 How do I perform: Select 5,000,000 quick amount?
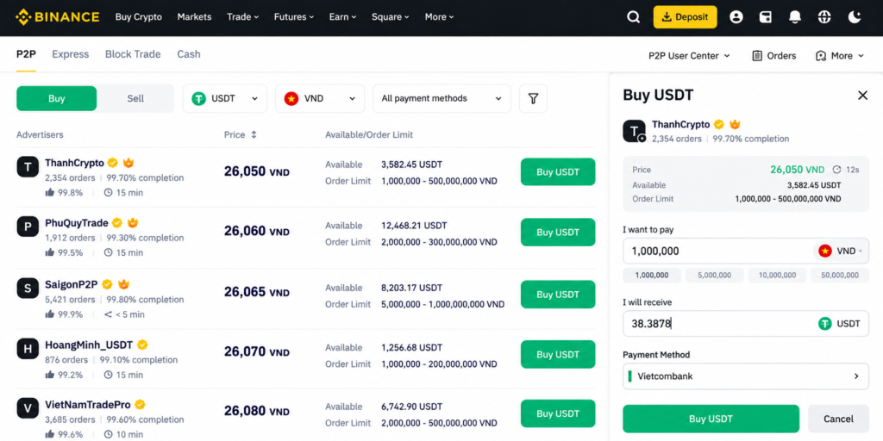pos(714,275)
